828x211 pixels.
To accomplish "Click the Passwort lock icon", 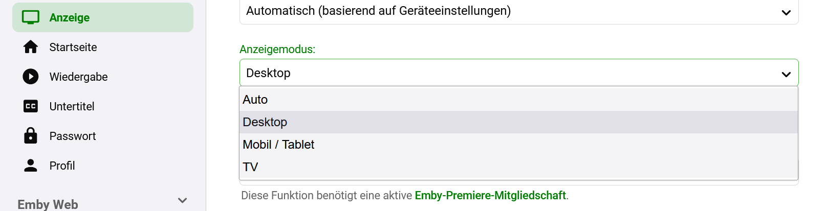I will 31,136.
